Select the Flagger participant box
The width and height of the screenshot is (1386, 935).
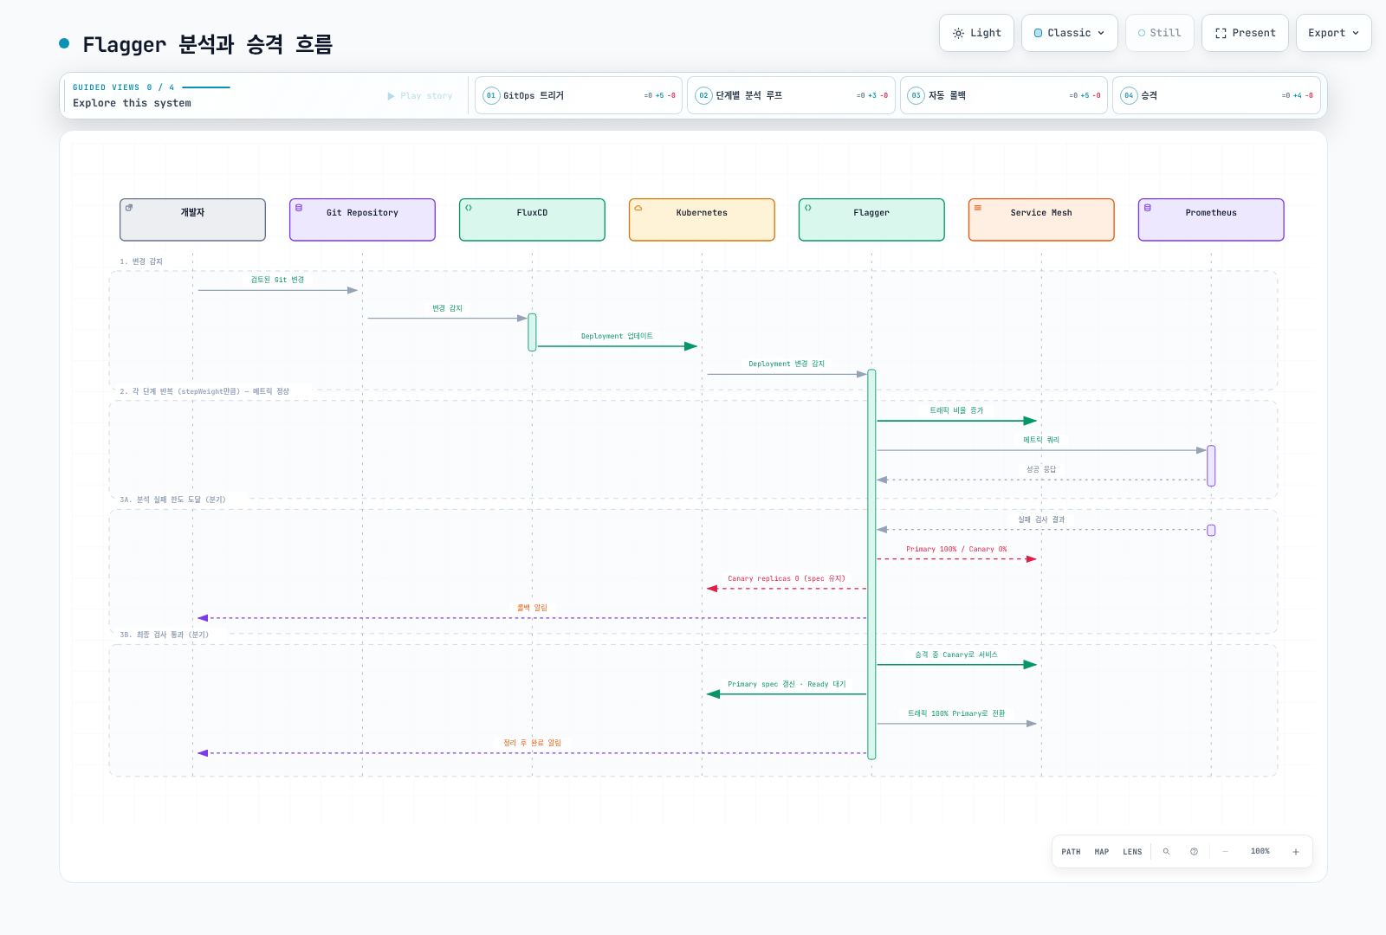pos(871,220)
